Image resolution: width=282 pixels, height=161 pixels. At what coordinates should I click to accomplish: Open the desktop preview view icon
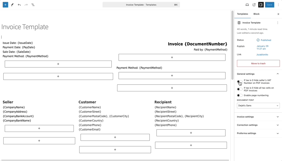[247, 5]
